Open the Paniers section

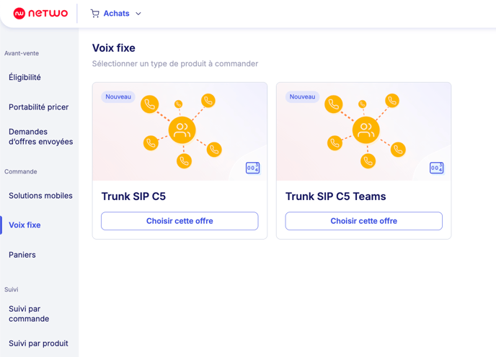(x=22, y=255)
